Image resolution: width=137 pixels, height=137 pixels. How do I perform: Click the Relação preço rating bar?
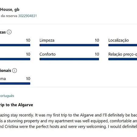coord(123,59)
